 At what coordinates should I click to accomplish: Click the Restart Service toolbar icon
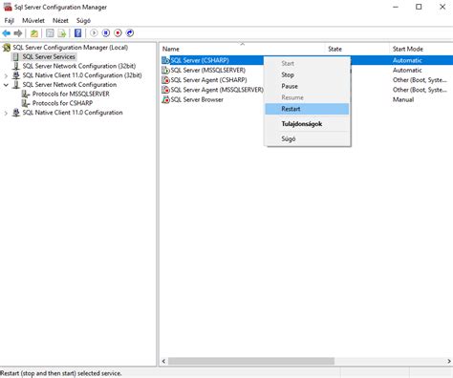130,32
